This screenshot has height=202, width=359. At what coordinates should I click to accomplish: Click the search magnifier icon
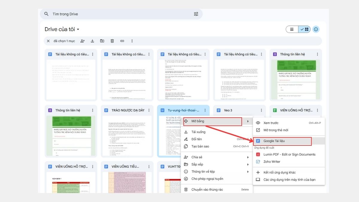pyautogui.click(x=46, y=14)
